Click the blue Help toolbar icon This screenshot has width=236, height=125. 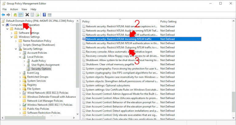pos(44,14)
